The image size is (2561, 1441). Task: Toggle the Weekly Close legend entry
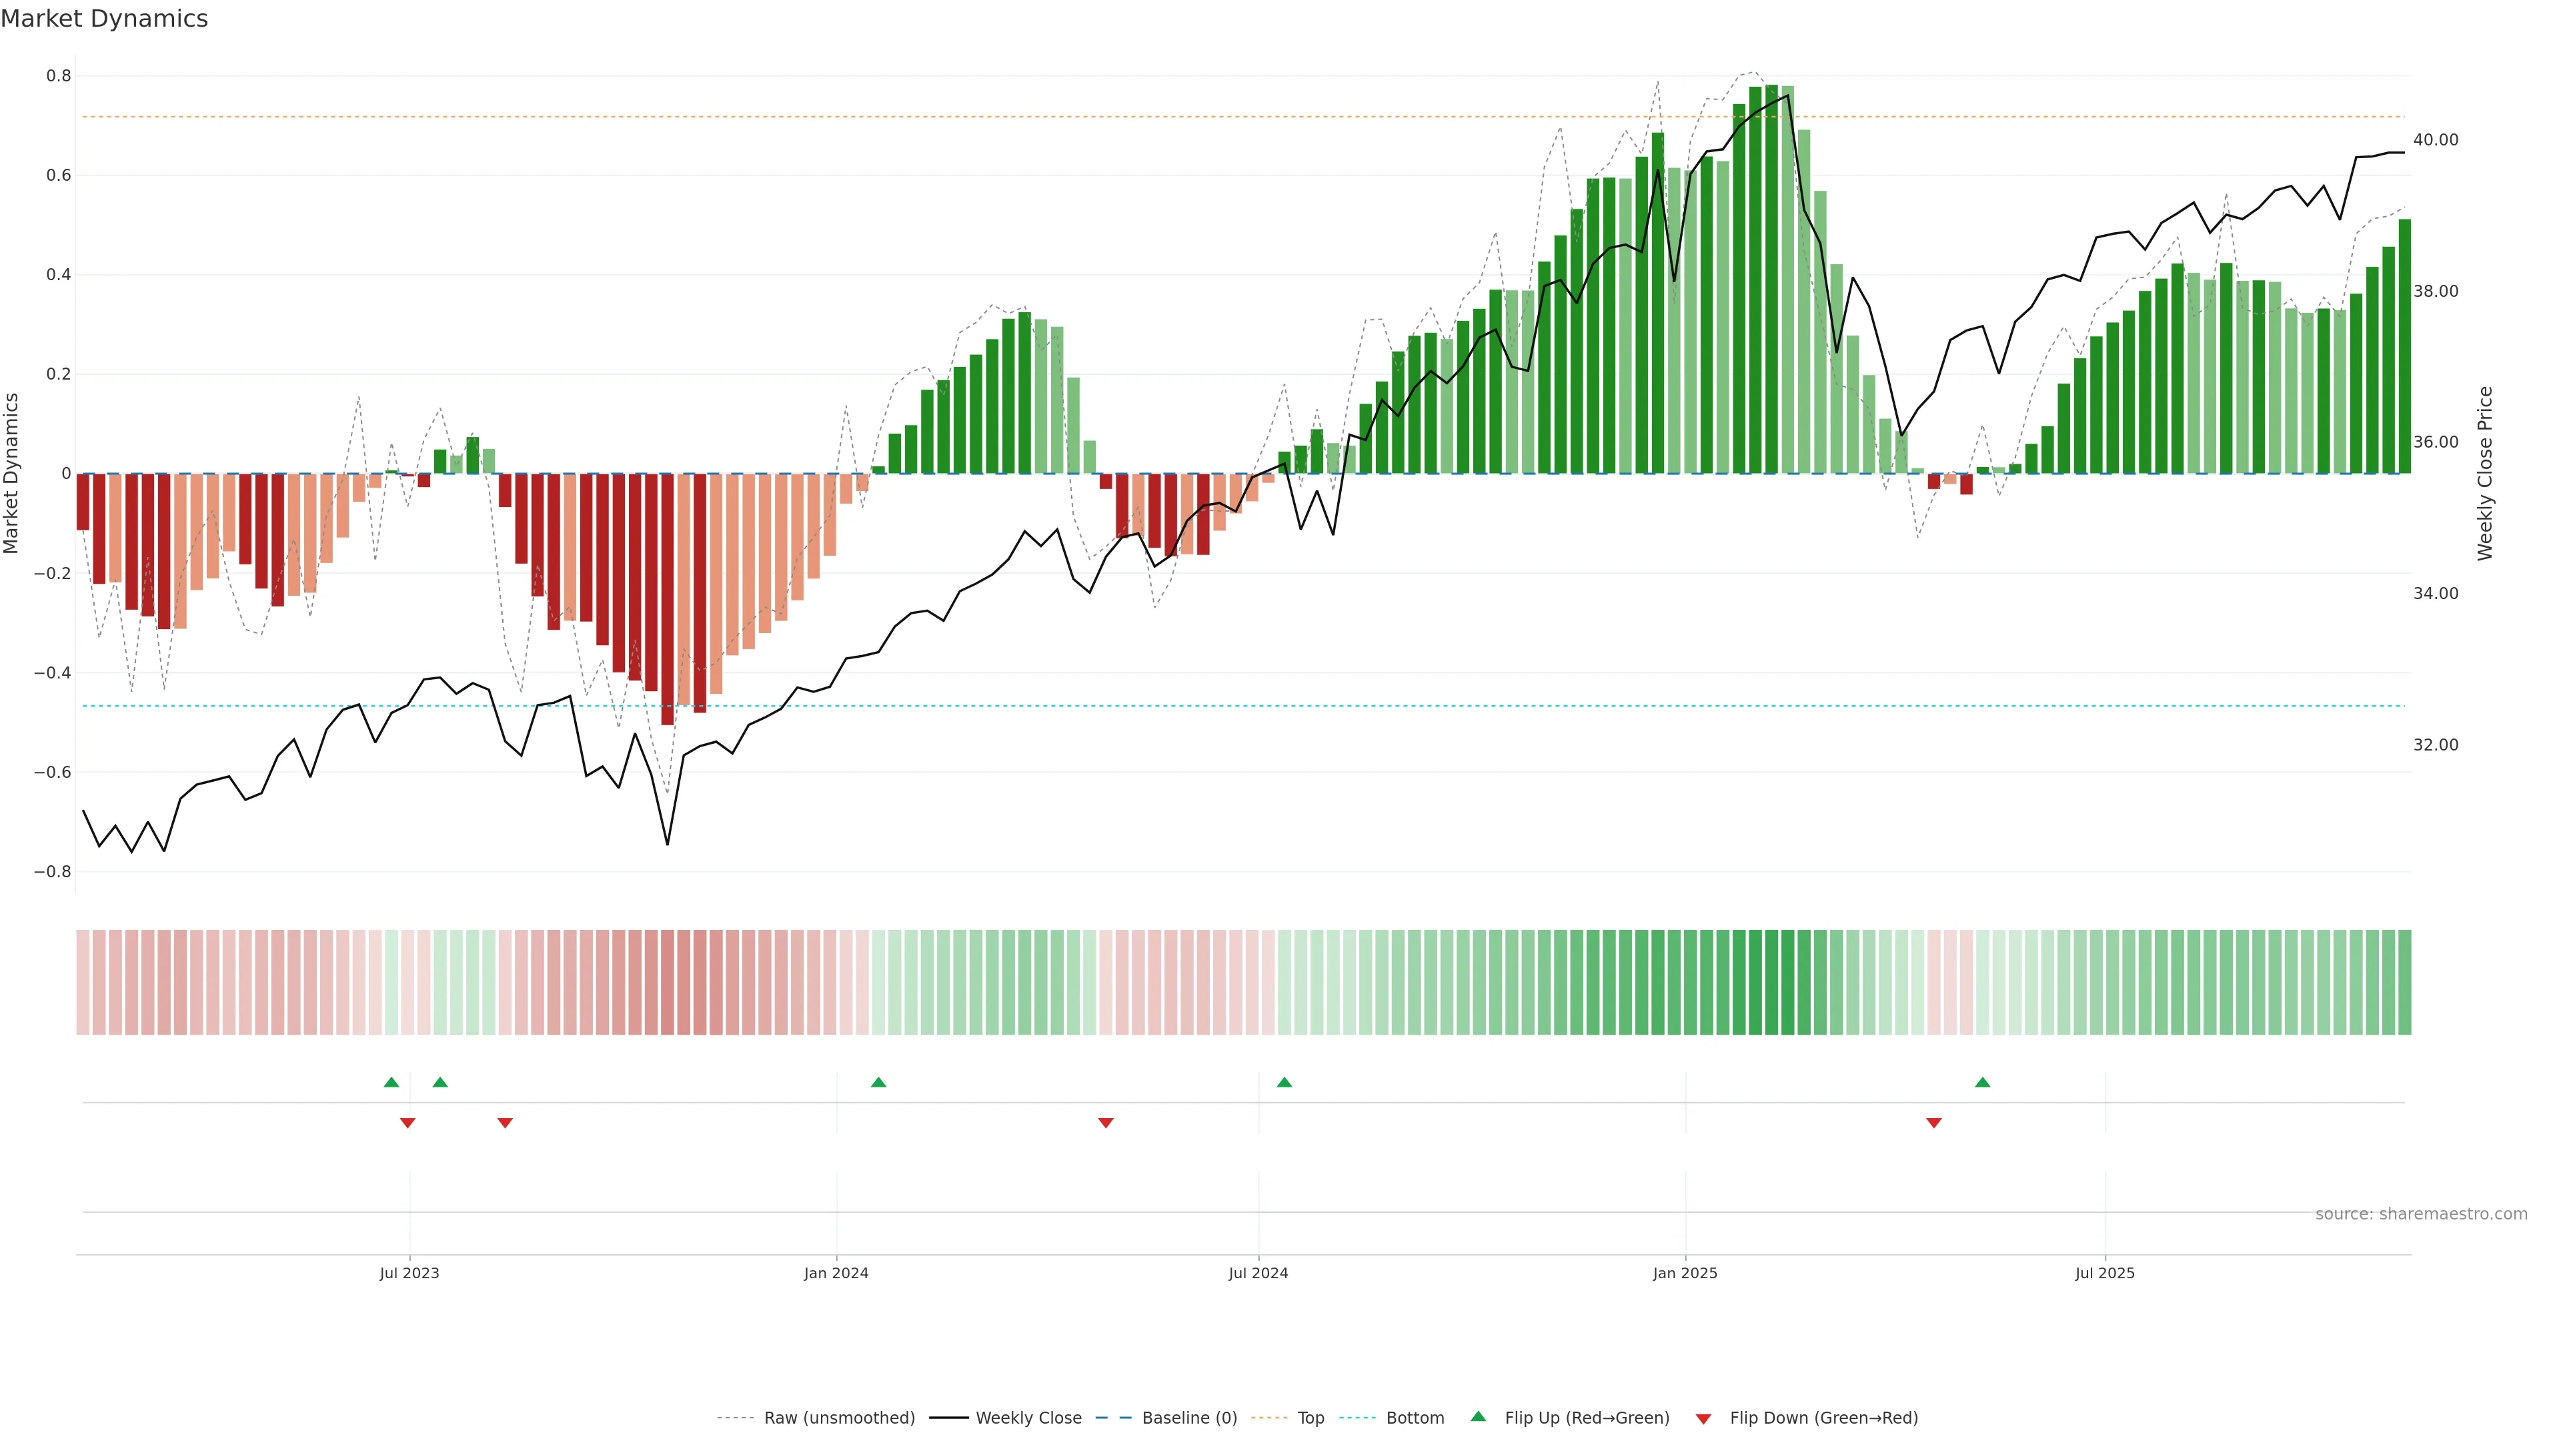click(1028, 1418)
